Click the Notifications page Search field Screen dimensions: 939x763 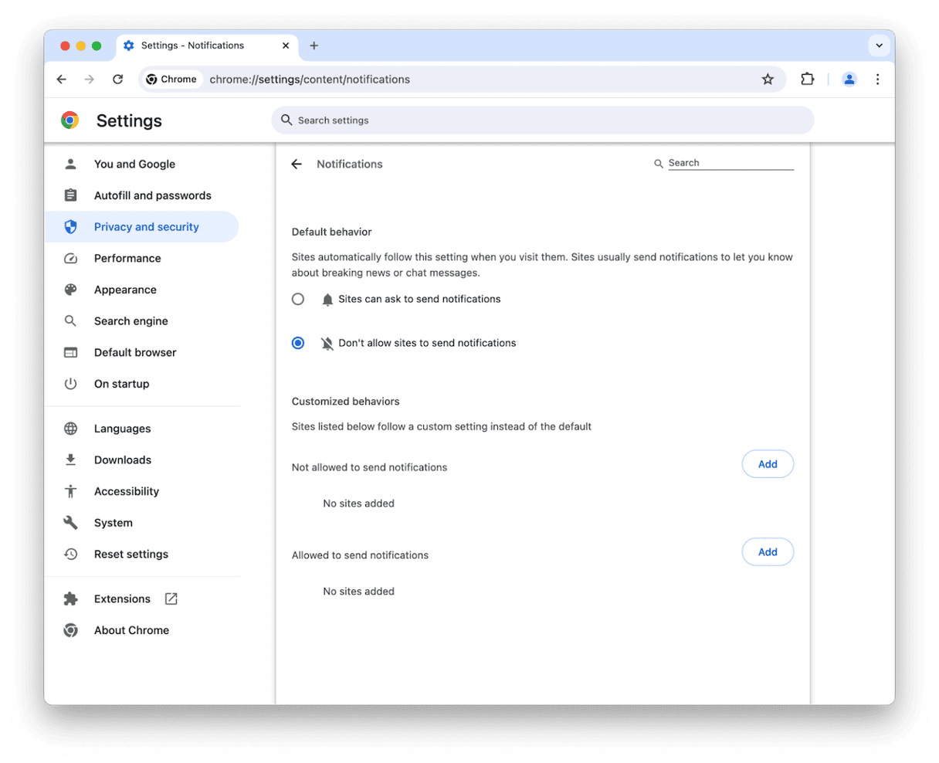coord(731,163)
